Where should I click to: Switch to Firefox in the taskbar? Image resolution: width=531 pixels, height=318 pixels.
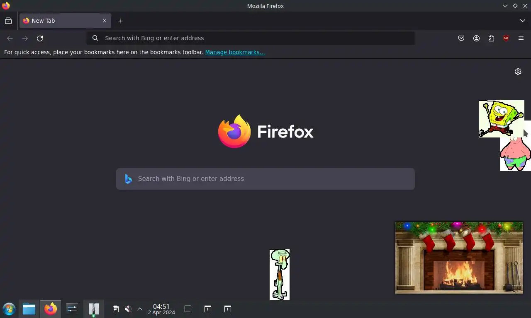point(51,309)
